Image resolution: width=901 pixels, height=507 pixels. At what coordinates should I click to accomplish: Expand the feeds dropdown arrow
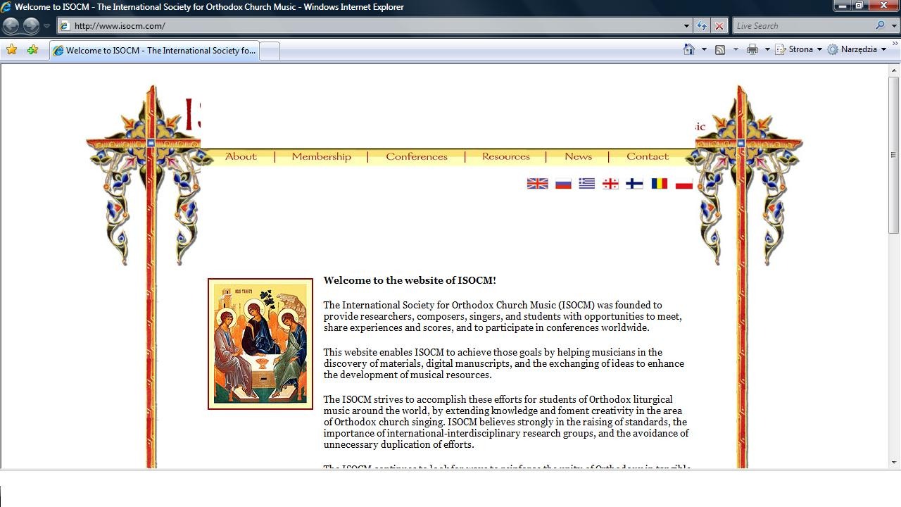[x=736, y=49]
